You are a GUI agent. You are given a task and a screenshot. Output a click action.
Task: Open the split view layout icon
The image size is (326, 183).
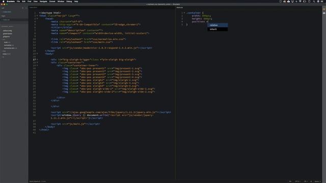[26, 8]
